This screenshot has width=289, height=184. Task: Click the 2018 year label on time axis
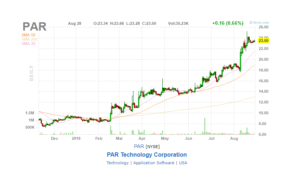tap(76, 138)
